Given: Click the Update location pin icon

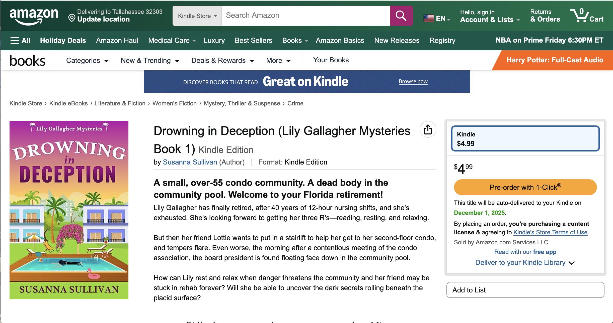Looking at the screenshot, I should (x=72, y=18).
